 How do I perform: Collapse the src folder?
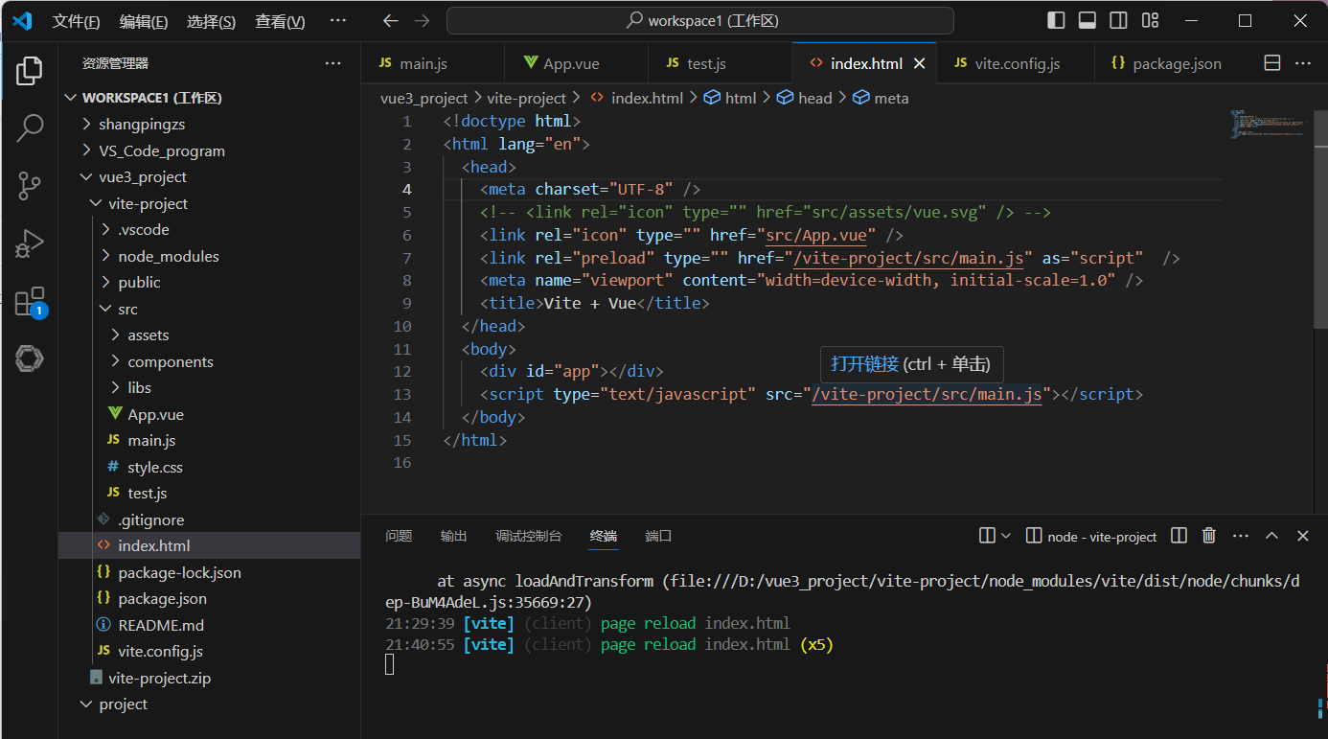click(209, 309)
